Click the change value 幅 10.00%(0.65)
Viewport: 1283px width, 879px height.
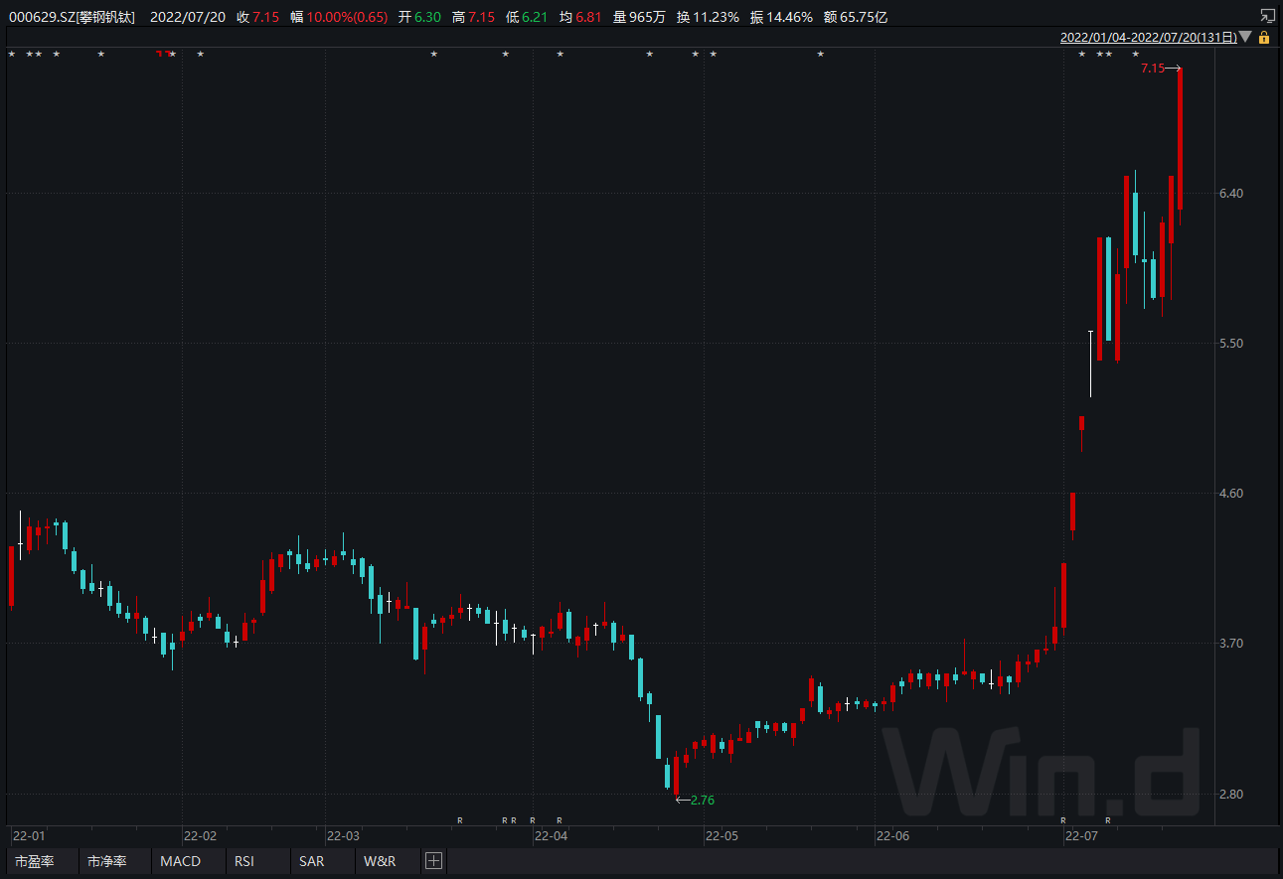click(x=339, y=17)
